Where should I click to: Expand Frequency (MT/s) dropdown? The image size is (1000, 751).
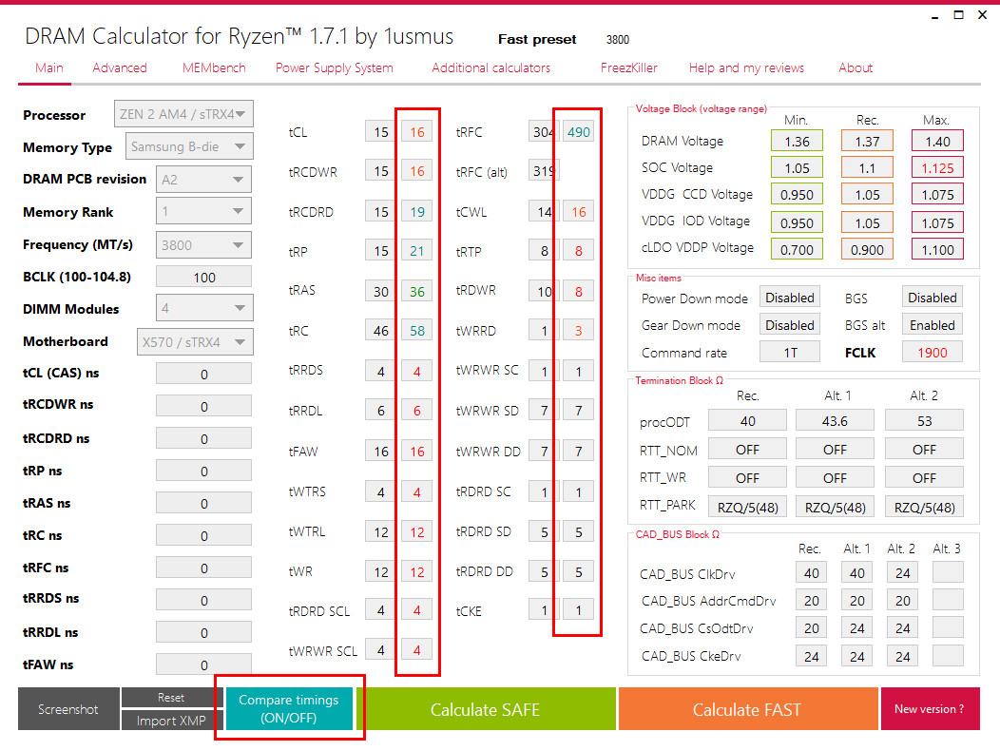point(203,245)
